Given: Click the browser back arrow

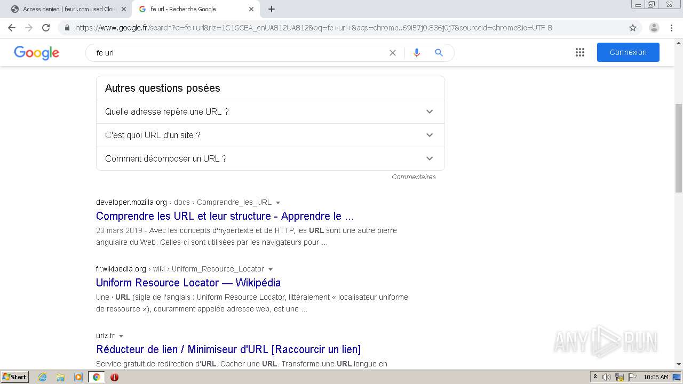Looking at the screenshot, I should 12,28.
